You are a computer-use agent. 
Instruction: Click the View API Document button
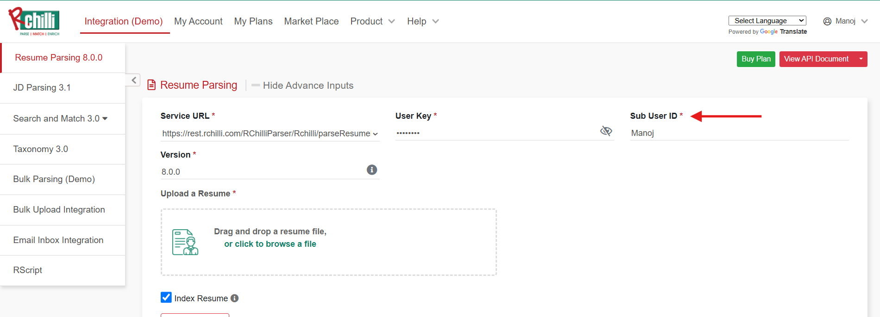pyautogui.click(x=817, y=59)
